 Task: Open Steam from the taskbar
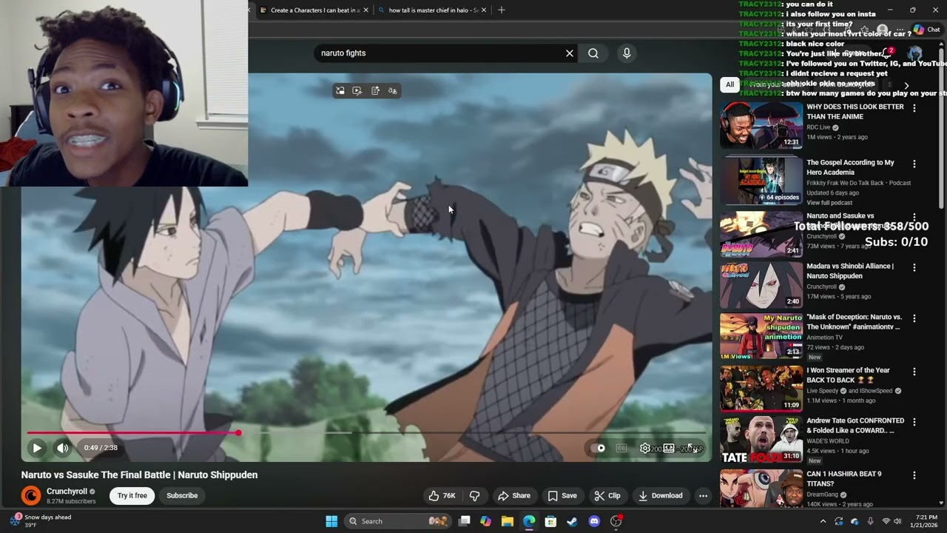click(x=572, y=521)
